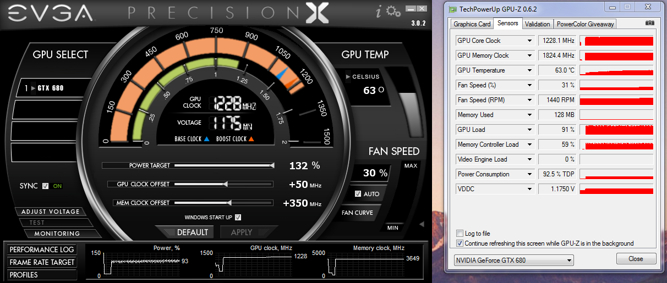This screenshot has width=667, height=283.
Task: Toggle the Windows Start Up checkbox
Action: click(x=238, y=217)
